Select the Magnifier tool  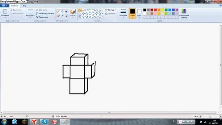click(66, 16)
